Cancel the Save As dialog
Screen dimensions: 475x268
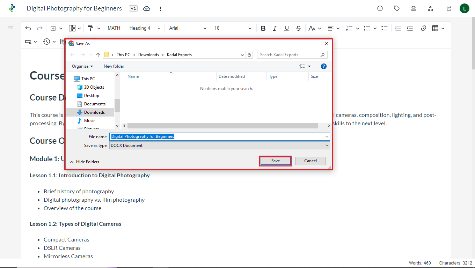310,161
